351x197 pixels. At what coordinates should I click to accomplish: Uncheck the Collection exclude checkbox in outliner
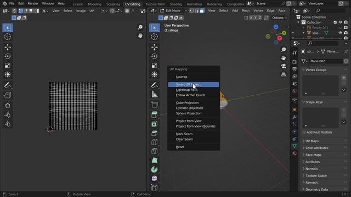tap(335, 22)
